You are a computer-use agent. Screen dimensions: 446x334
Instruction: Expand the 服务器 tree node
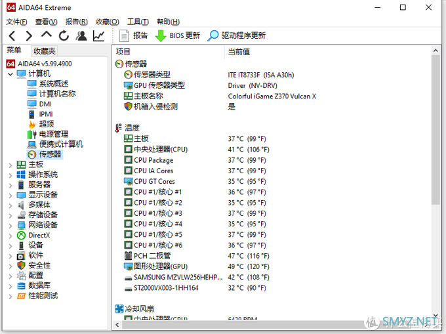(10, 186)
